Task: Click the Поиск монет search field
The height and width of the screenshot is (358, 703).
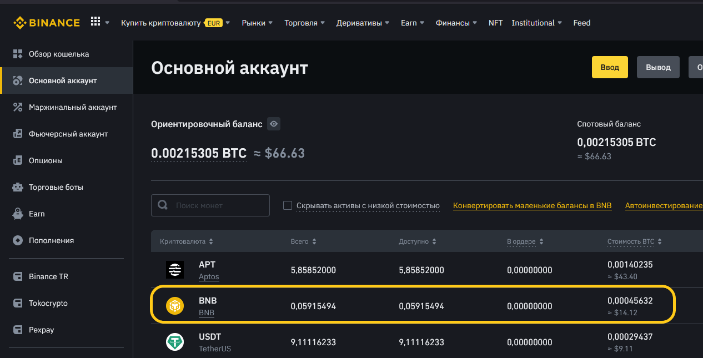Action: point(210,205)
